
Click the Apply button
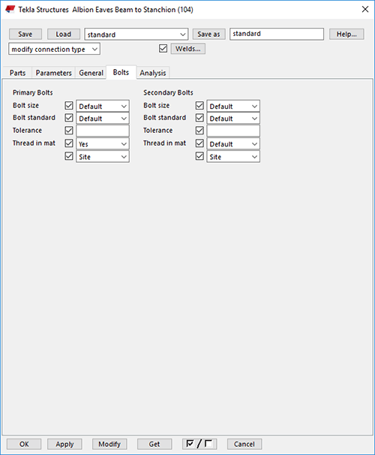(x=64, y=444)
